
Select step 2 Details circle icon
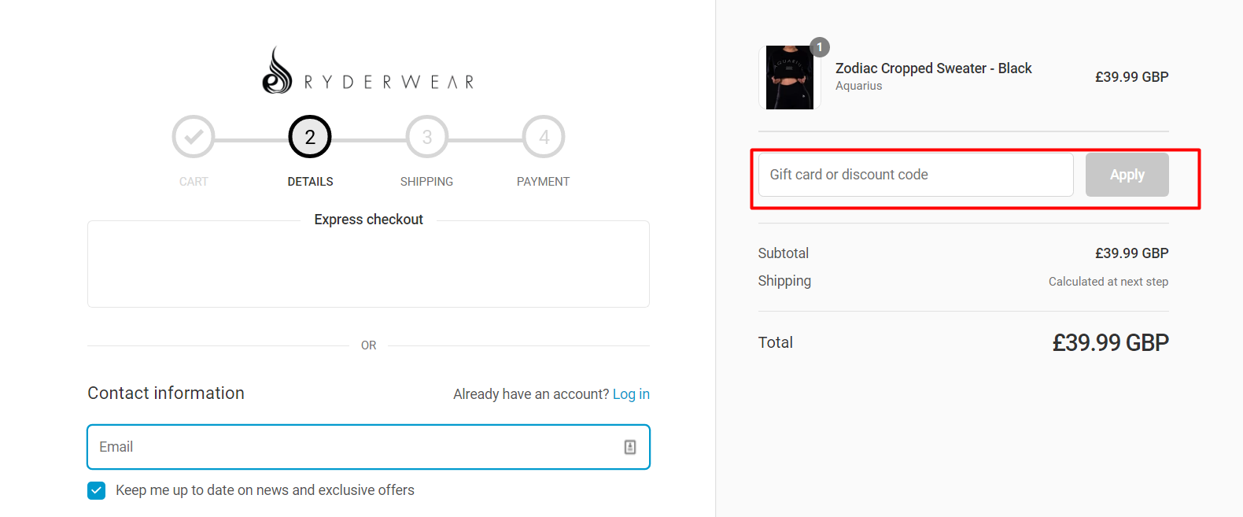[309, 136]
